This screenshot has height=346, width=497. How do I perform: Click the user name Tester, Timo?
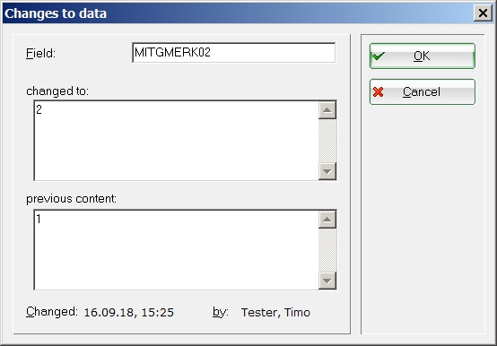pyautogui.click(x=275, y=313)
